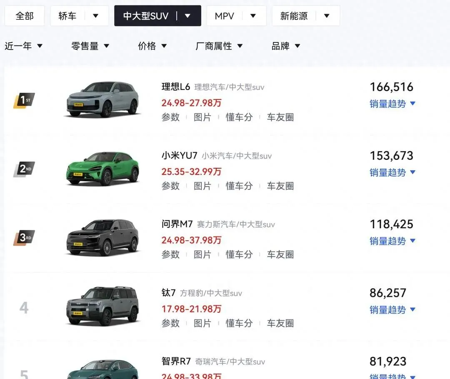
Task: Select the 新能源 tab
Action: [x=294, y=16]
